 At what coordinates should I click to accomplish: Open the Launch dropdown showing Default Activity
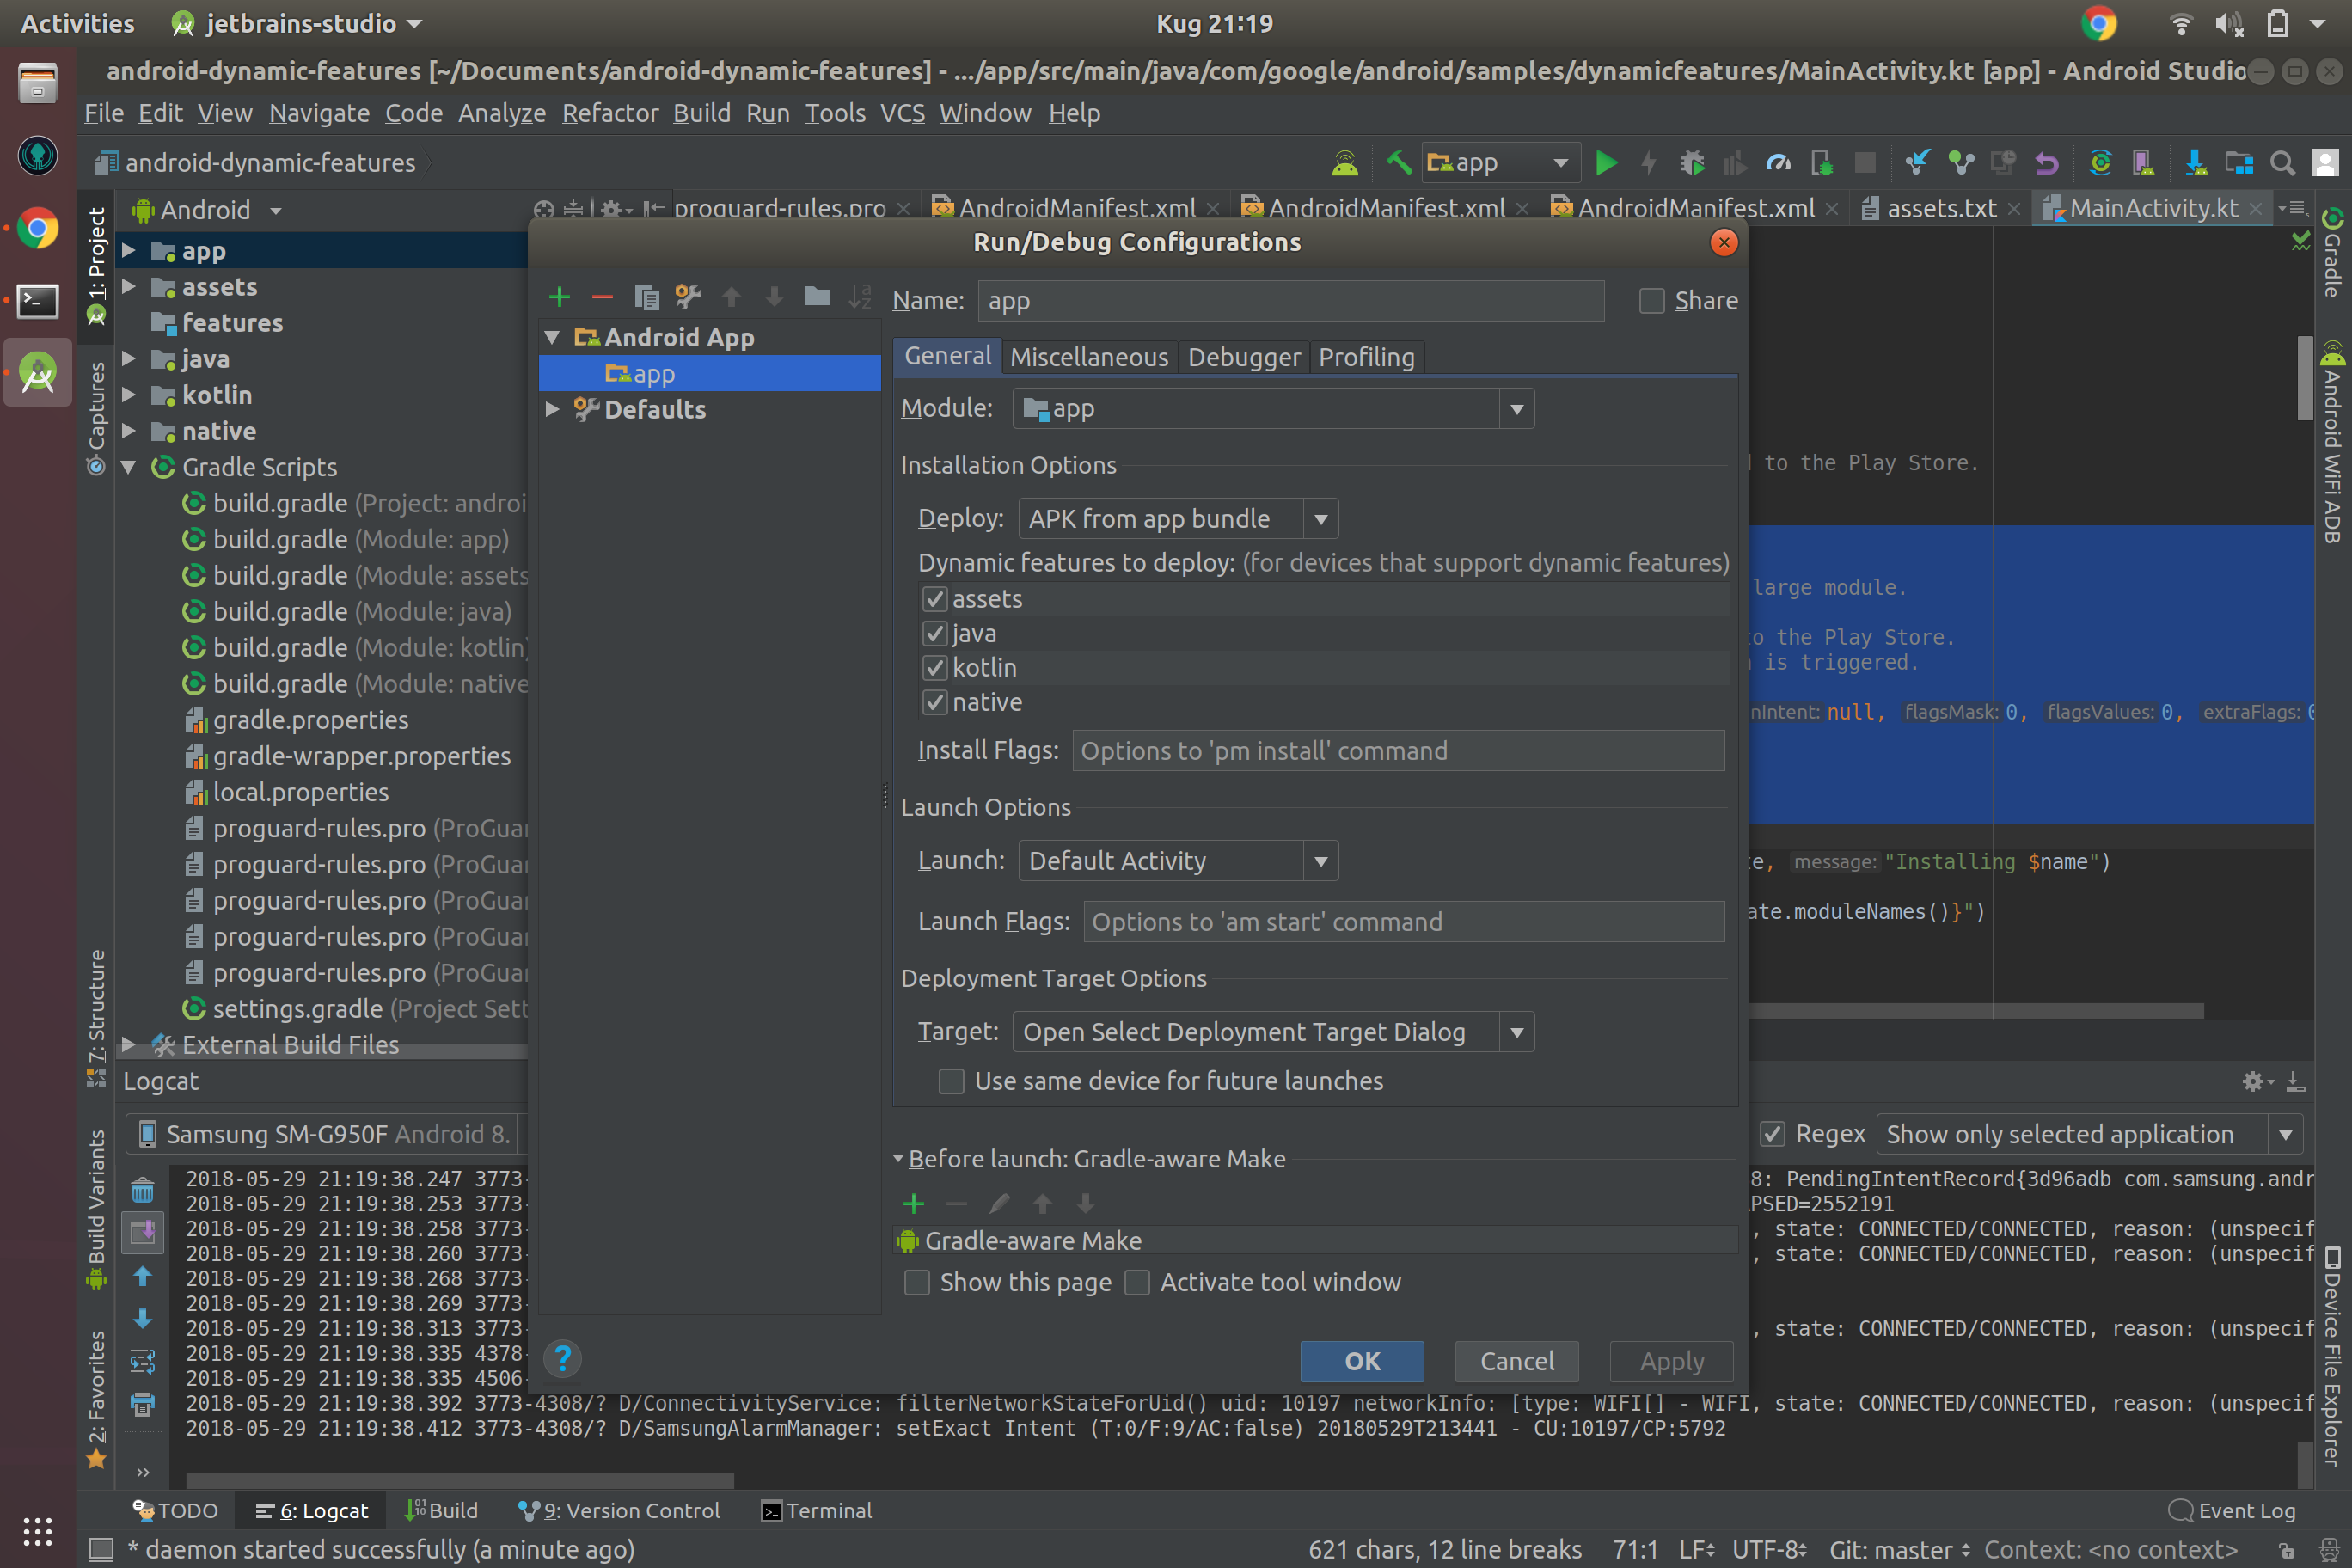pos(1321,860)
